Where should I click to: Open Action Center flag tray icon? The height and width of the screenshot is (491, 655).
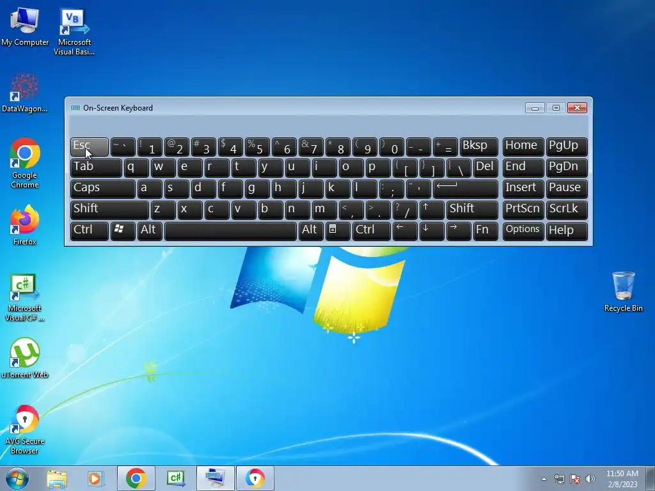[x=575, y=479]
